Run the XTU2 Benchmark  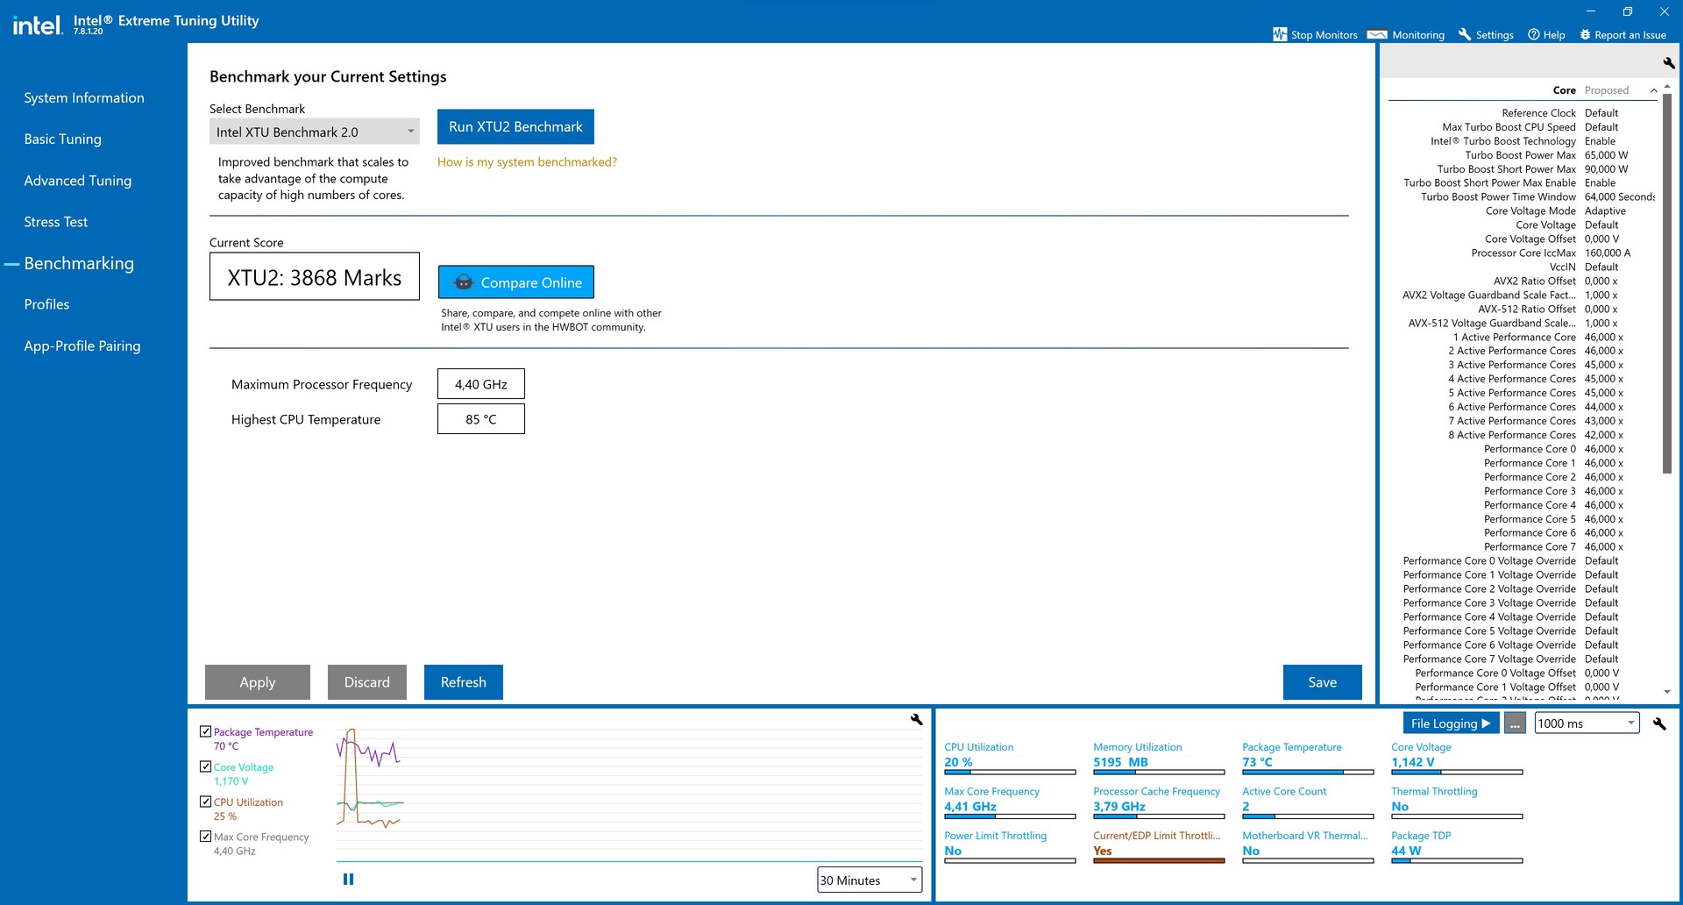(x=515, y=126)
